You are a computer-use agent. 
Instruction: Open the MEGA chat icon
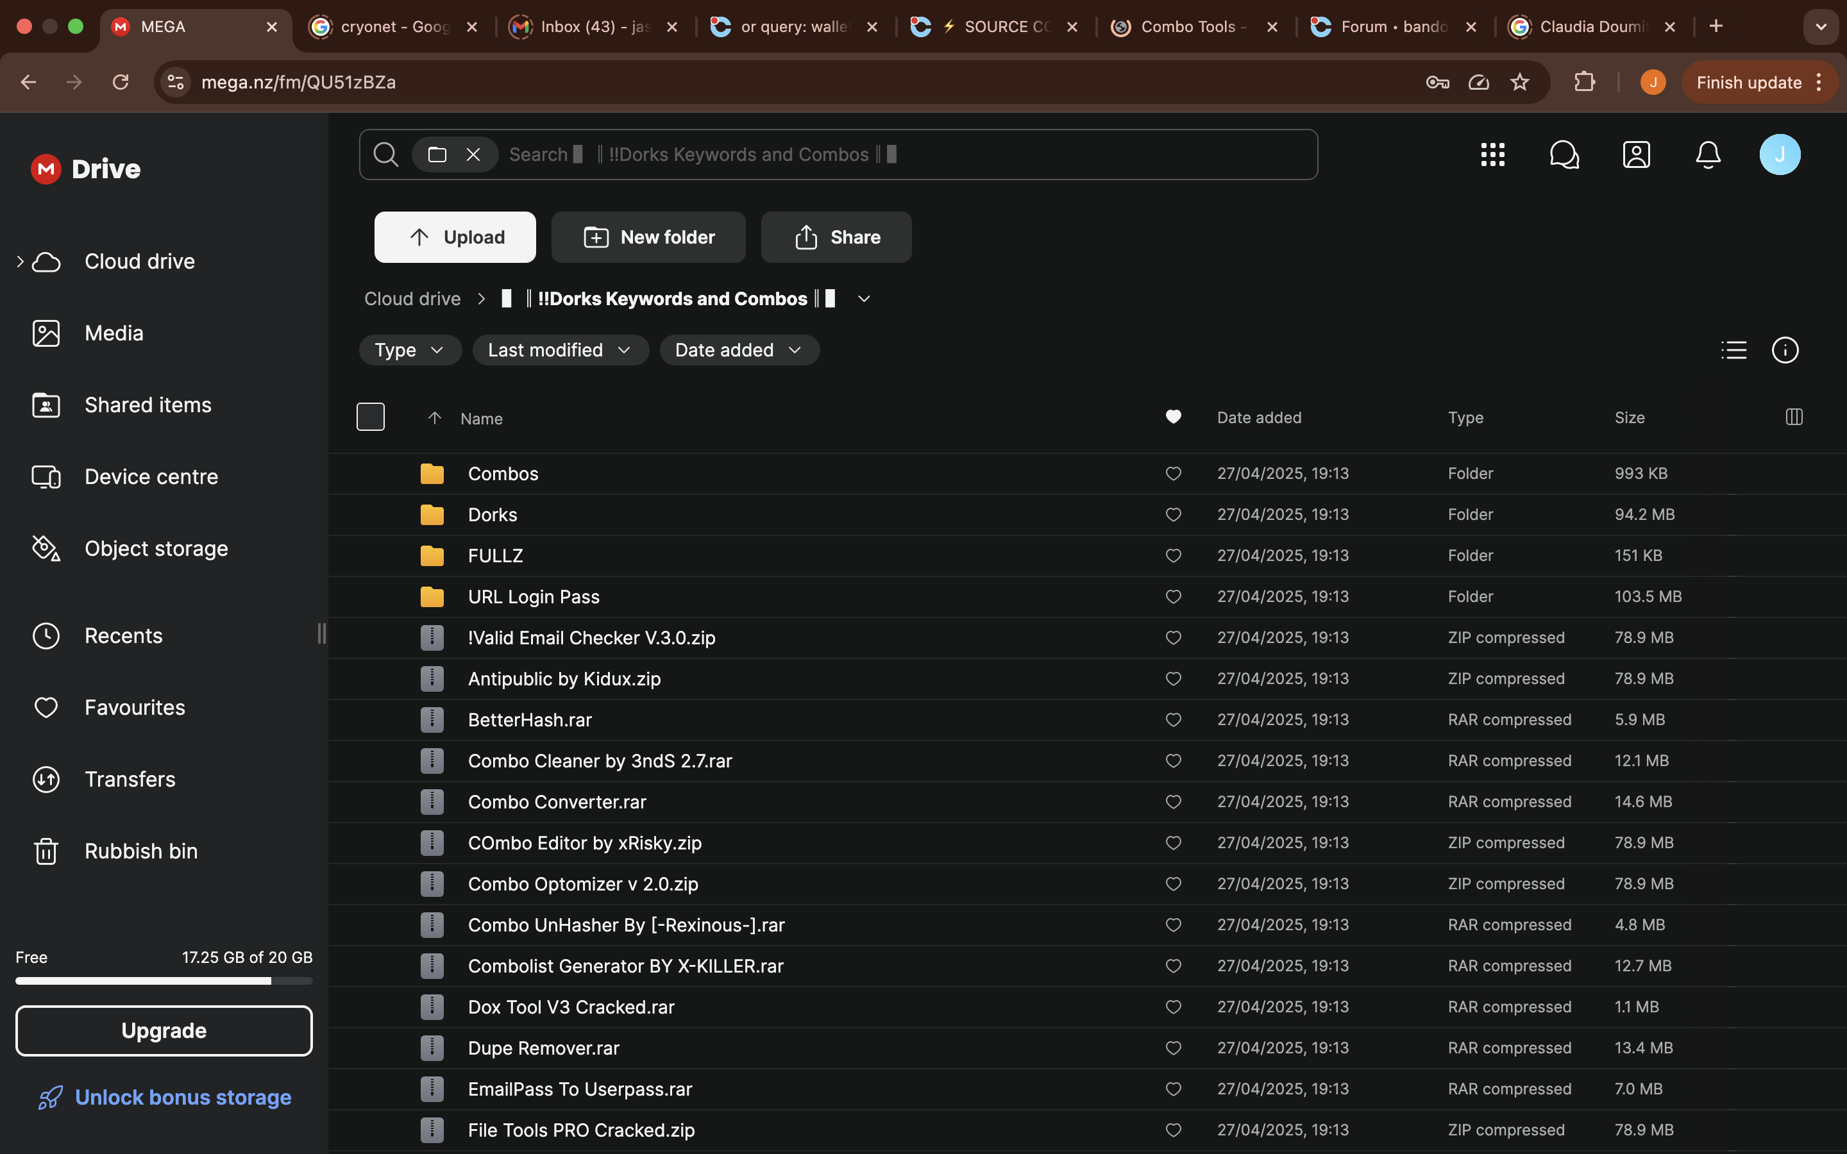click(x=1564, y=155)
